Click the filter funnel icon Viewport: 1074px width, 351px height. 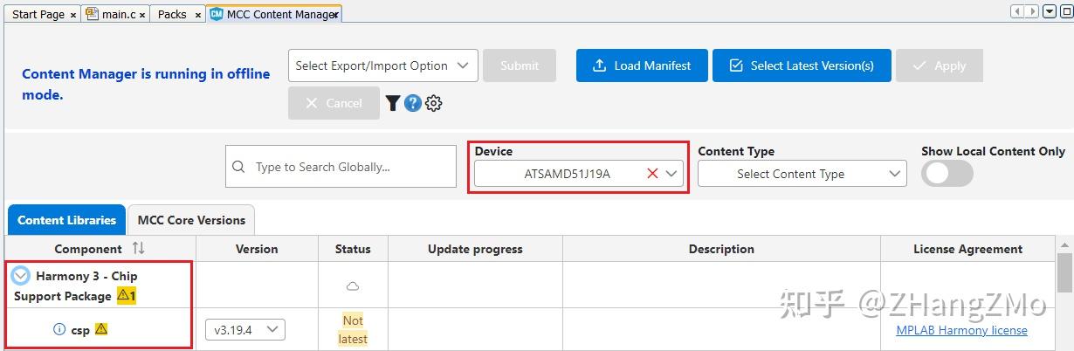393,103
